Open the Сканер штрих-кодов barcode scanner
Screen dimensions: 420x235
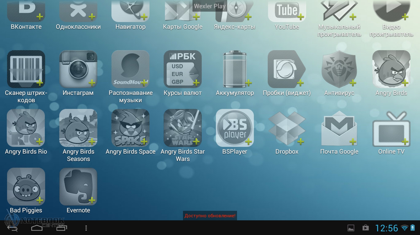pyautogui.click(x=26, y=69)
